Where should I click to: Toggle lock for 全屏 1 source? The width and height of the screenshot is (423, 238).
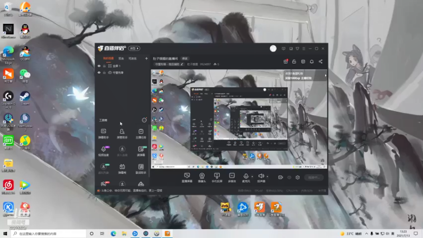click(104, 66)
